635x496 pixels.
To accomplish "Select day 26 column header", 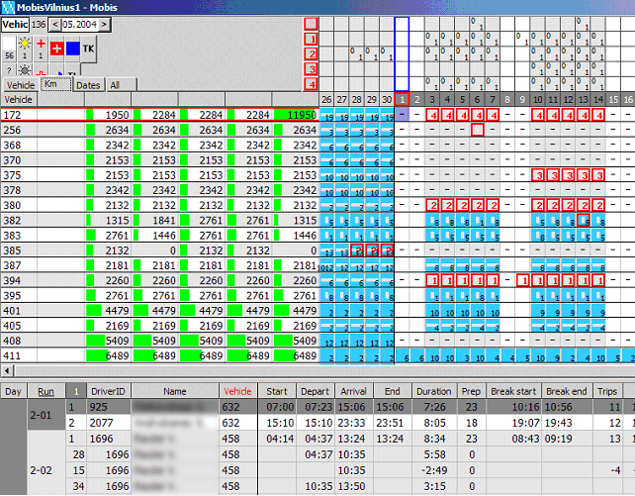I will 326,100.
